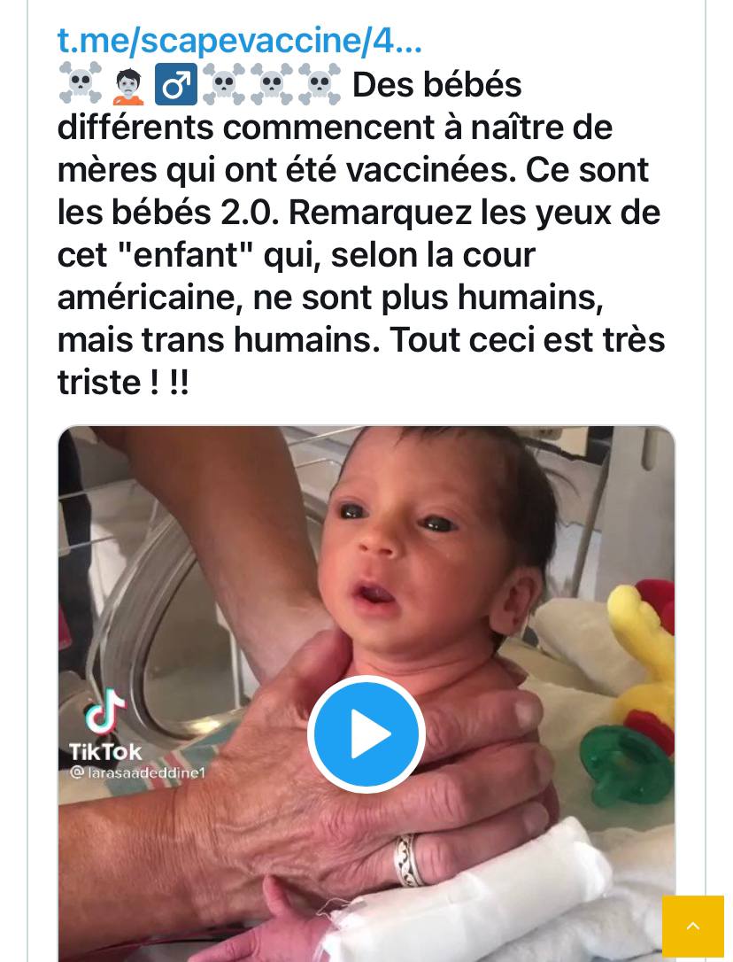Click the yellow scroll-to-top arrow button
Viewport: 733px width, 962px height.
click(692, 927)
